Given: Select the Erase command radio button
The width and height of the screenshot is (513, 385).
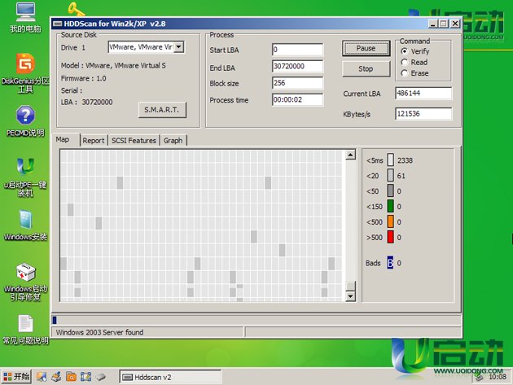Looking at the screenshot, I should pyautogui.click(x=405, y=73).
